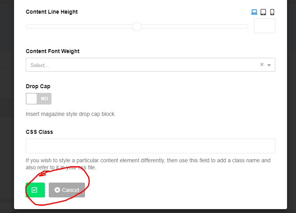Click the Content Line Height label
Viewport: 296px width, 213px height.
(x=52, y=12)
